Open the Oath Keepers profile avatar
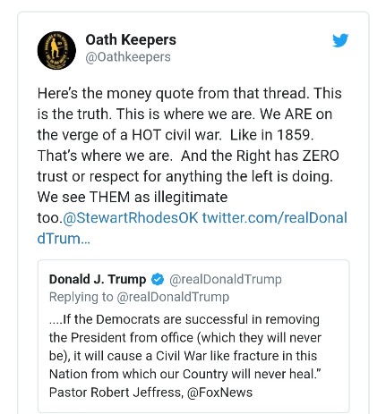The height and width of the screenshot is (414, 386). 56,50
